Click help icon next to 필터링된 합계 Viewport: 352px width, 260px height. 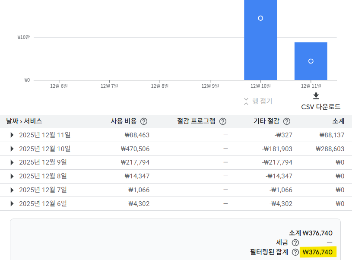[295, 252]
